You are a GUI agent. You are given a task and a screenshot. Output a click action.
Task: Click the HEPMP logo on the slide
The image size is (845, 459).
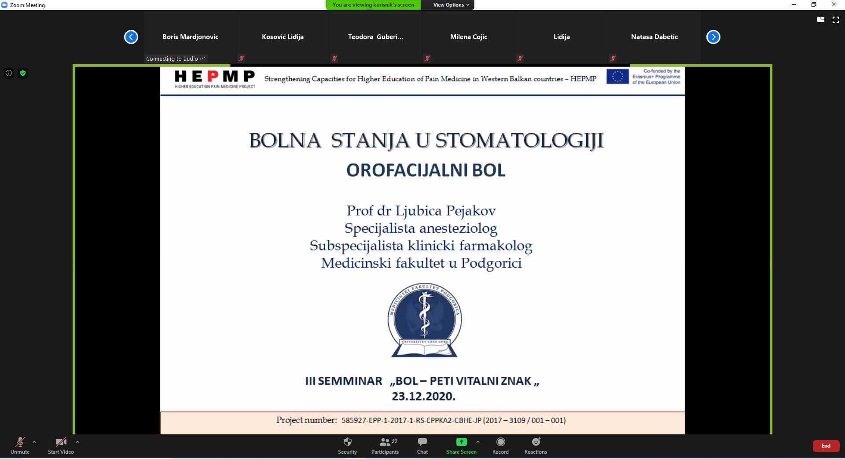point(215,79)
